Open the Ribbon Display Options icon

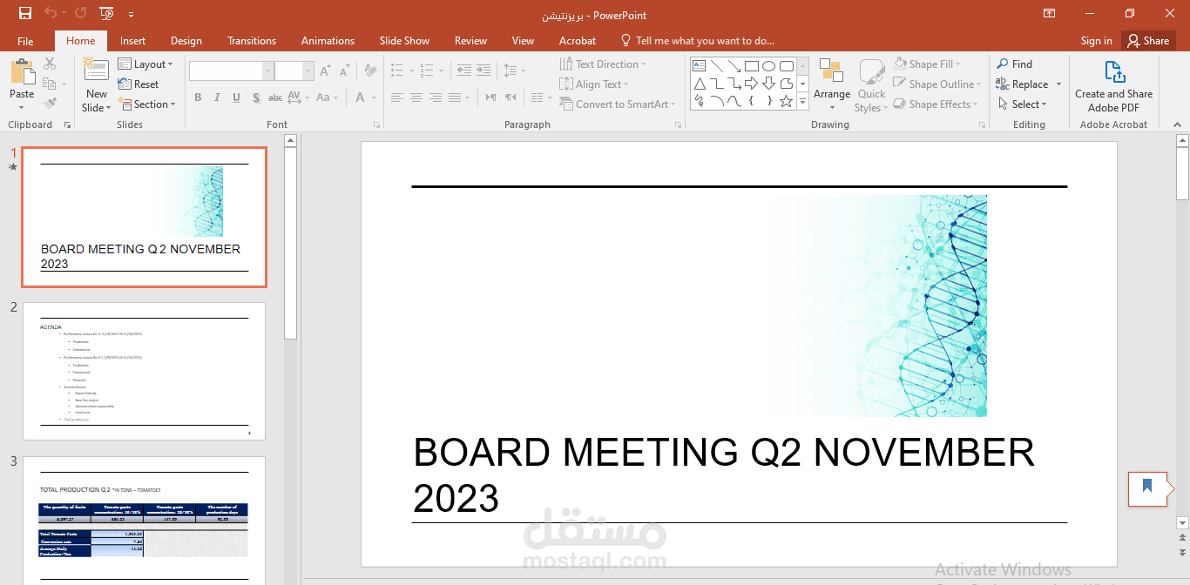[1050, 13]
